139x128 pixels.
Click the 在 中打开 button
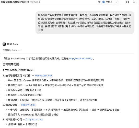[x=105, y=2]
